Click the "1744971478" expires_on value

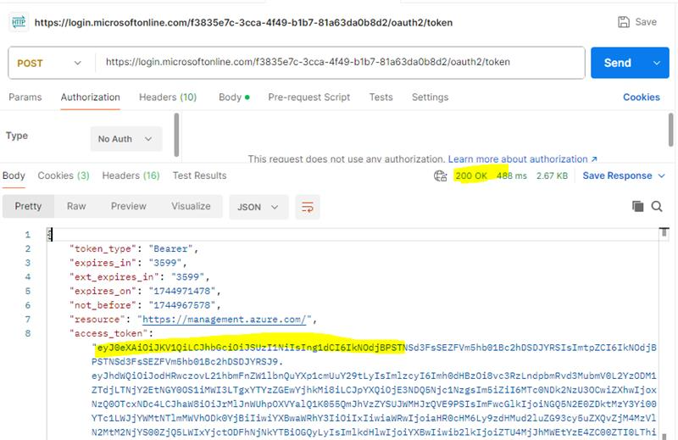[181, 291]
